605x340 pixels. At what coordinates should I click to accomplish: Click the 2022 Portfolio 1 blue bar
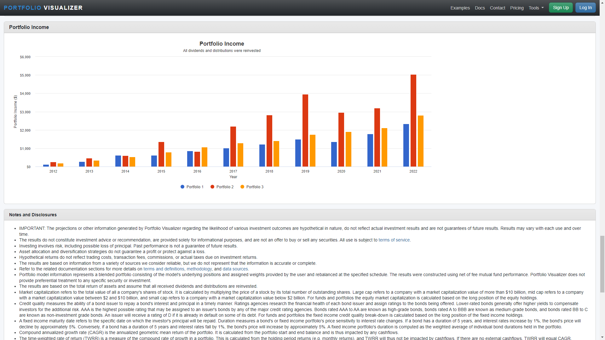point(406,145)
